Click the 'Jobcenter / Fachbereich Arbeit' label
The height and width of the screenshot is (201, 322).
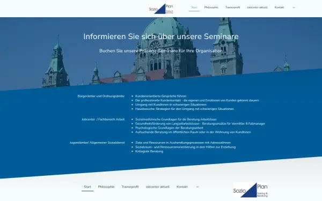click(x=103, y=119)
